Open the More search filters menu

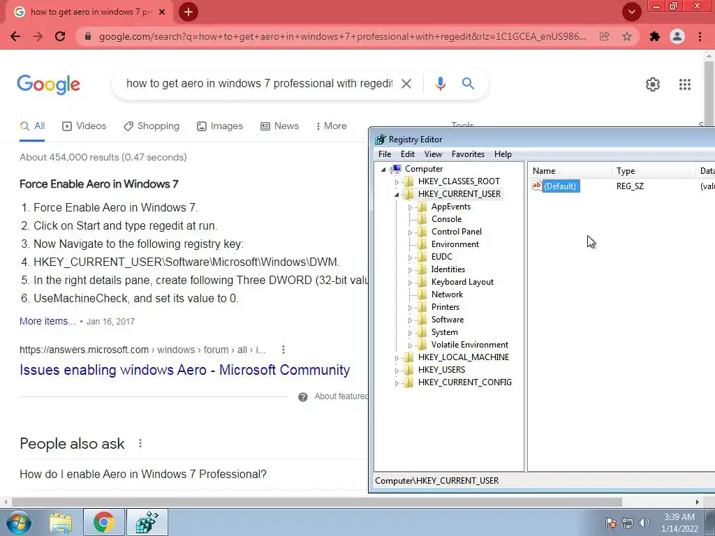(332, 126)
